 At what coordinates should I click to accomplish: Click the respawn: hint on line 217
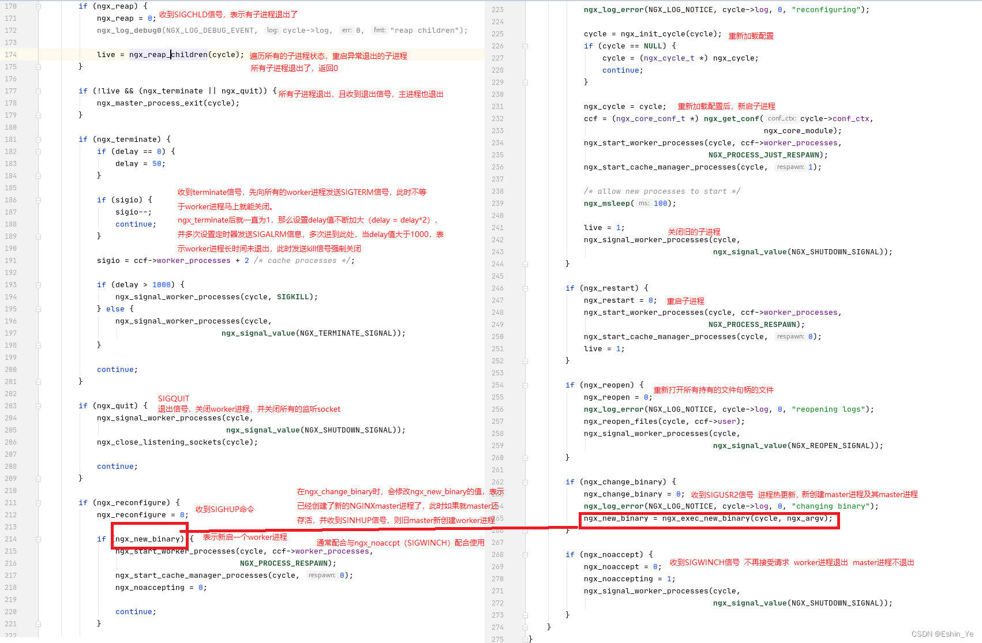pyautogui.click(x=321, y=576)
